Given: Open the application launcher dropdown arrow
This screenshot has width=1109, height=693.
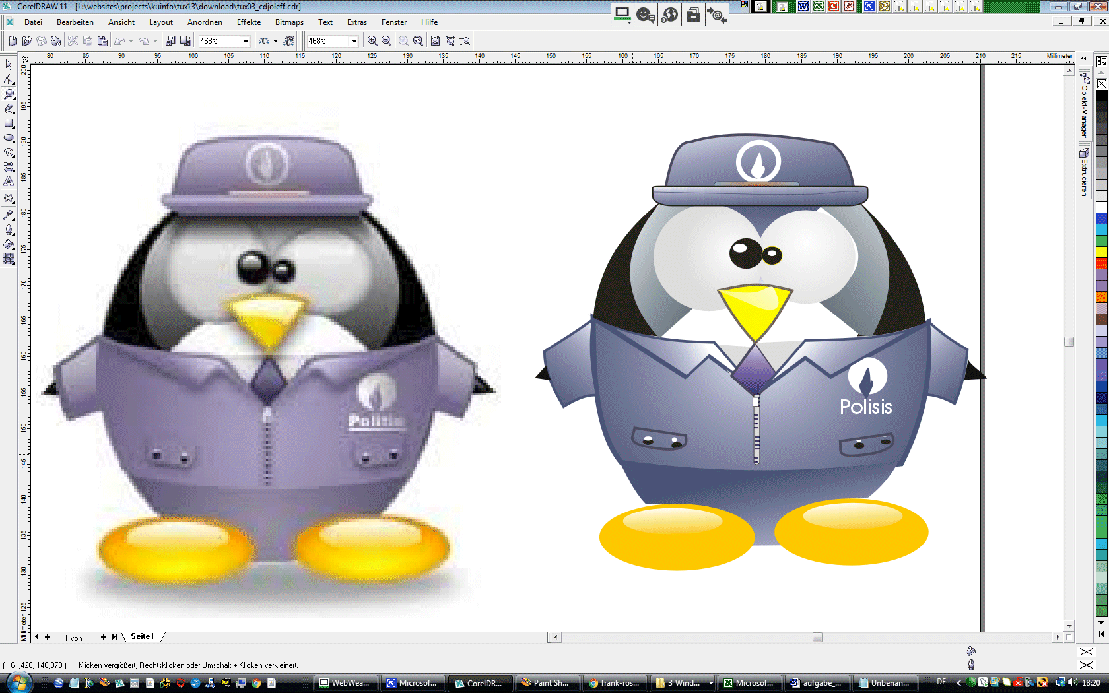Looking at the screenshot, I should (275, 41).
